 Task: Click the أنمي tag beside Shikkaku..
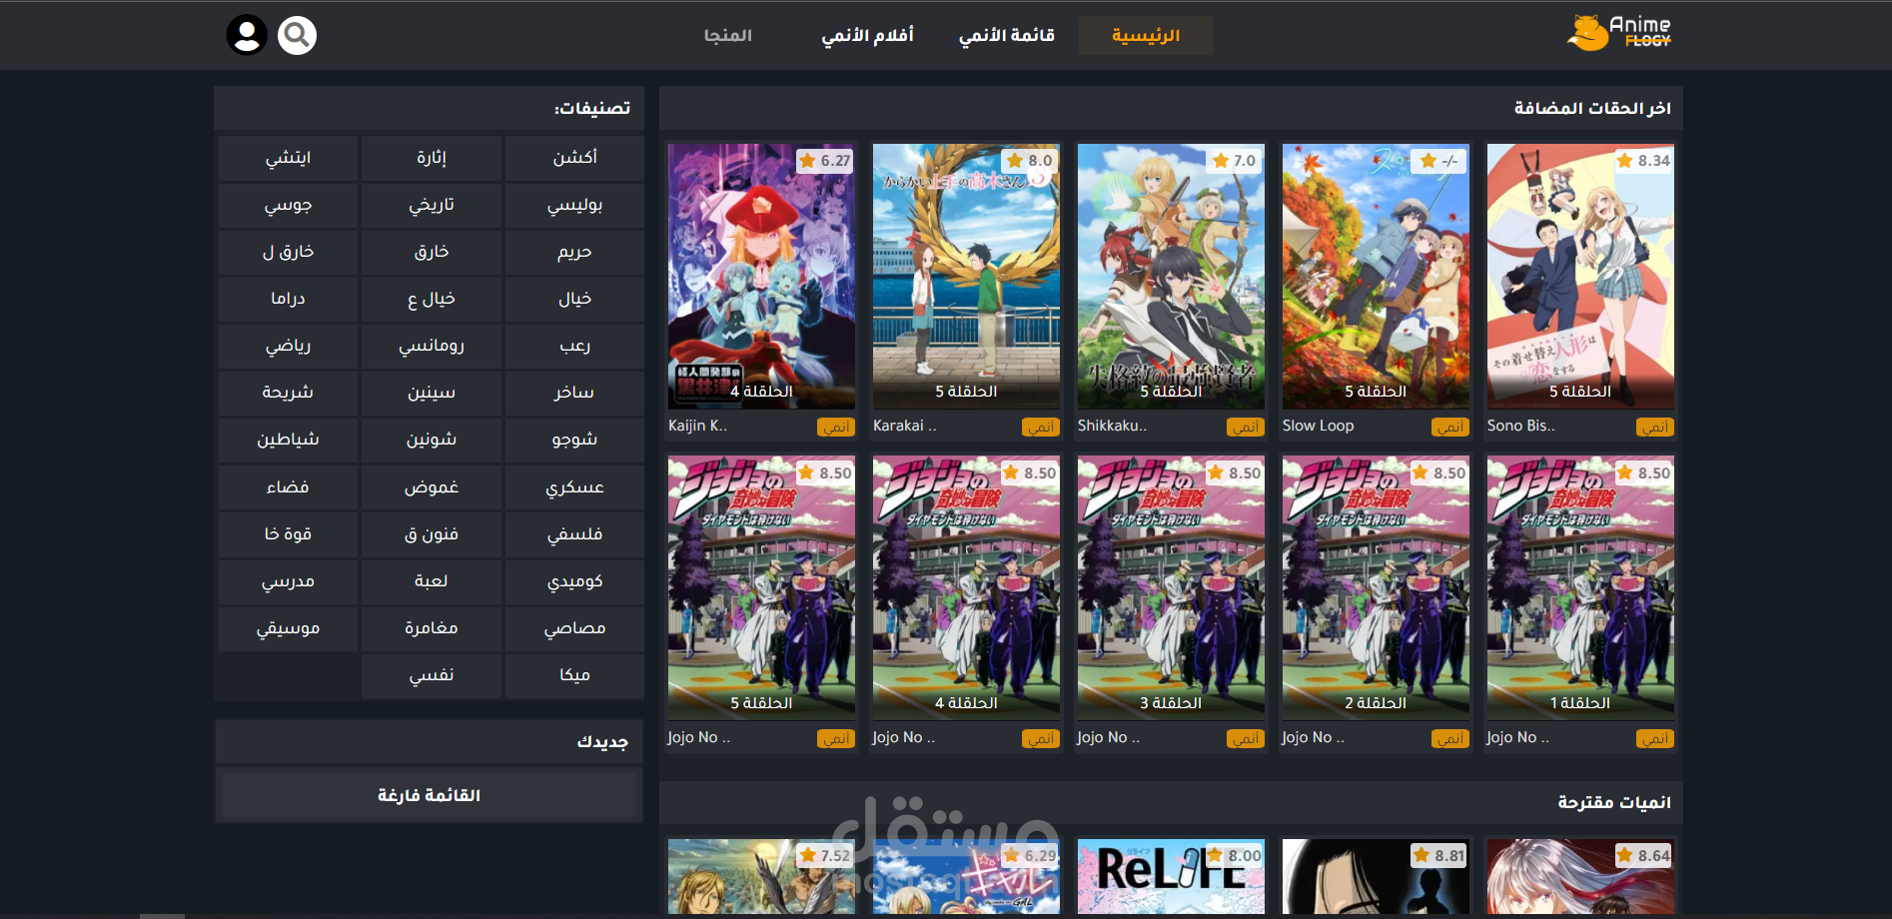(x=1246, y=428)
